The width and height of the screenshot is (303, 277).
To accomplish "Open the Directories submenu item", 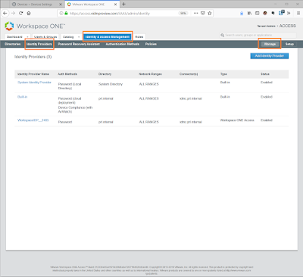I will tap(13, 44).
